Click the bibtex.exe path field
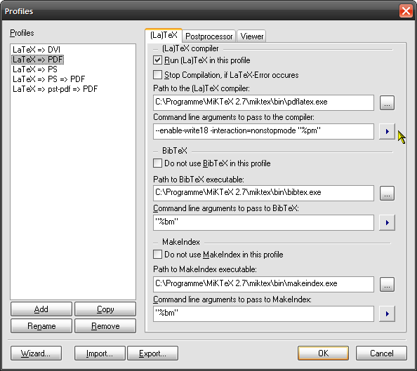 click(263, 193)
